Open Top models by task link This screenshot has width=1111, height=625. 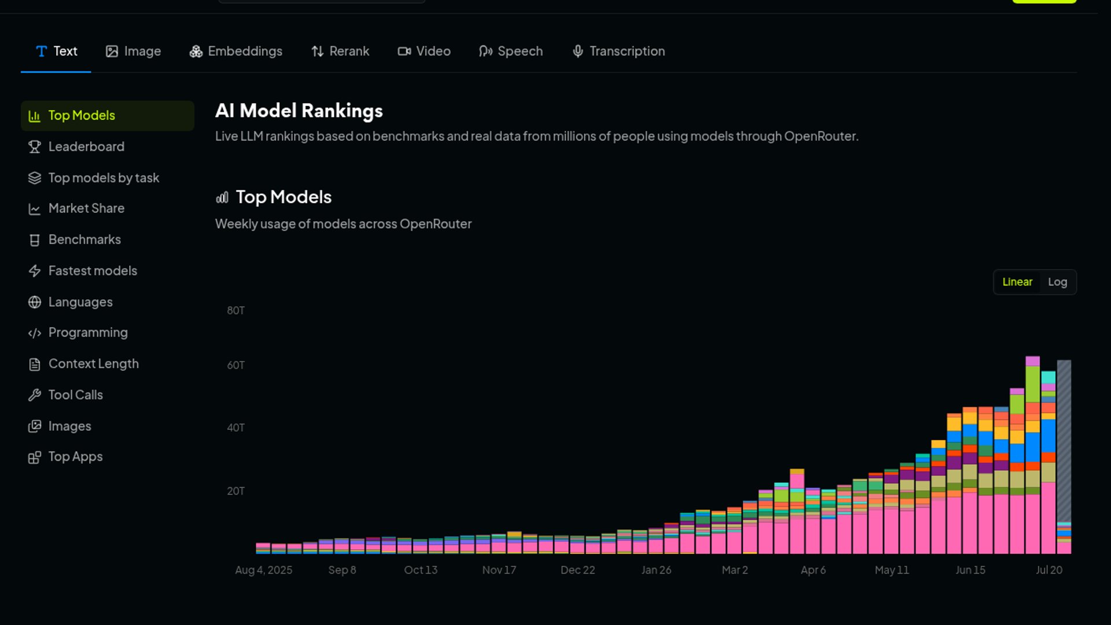pyautogui.click(x=108, y=178)
